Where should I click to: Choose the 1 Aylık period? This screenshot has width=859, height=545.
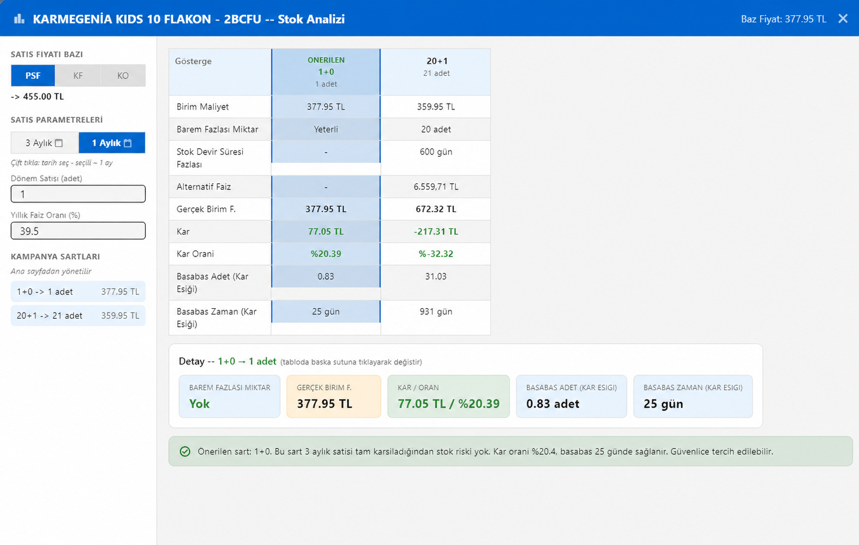112,143
